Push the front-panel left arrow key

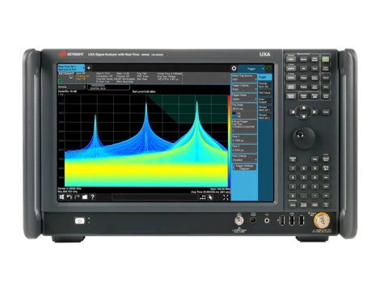(293, 112)
